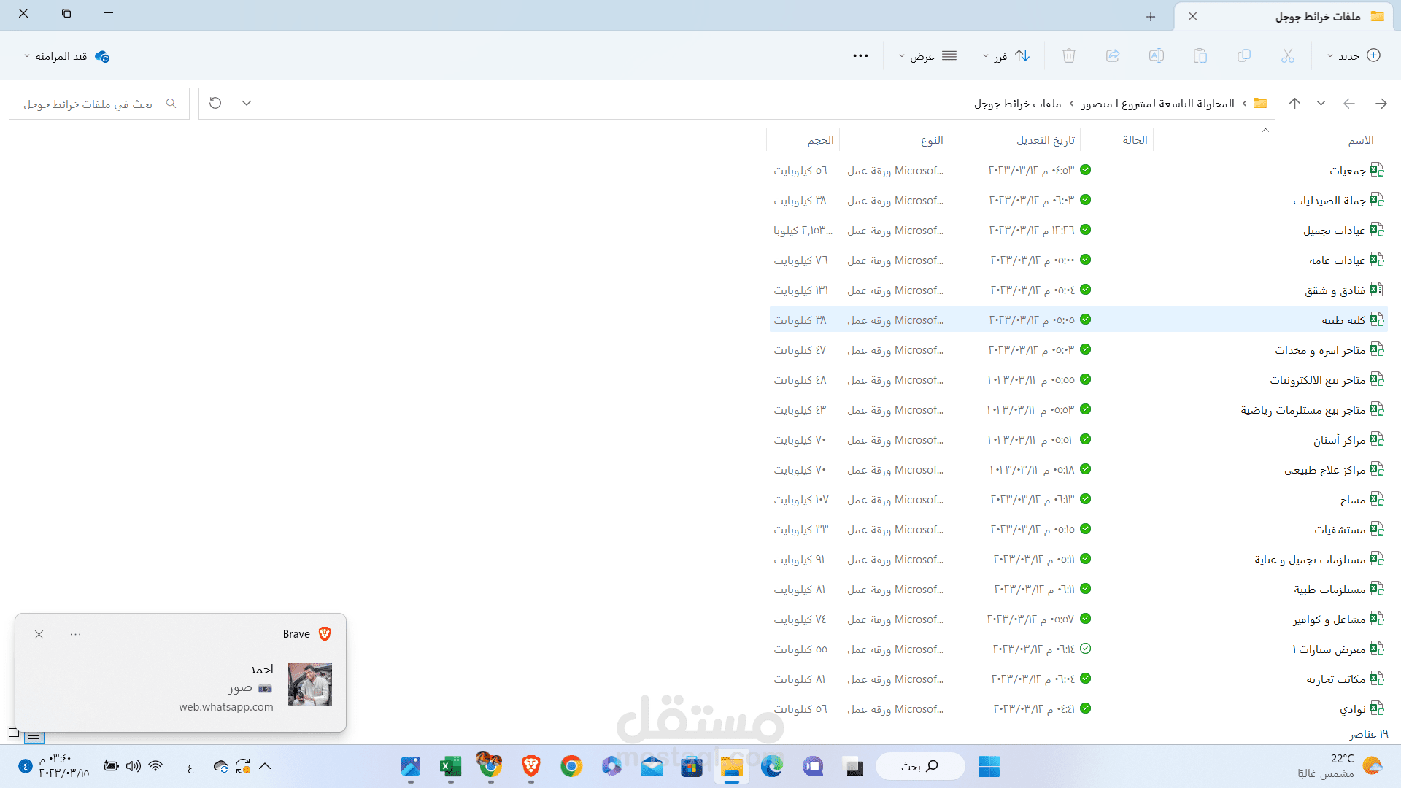This screenshot has height=788, width=1401.
Task: Expand the address bar history chevron
Action: (247, 103)
